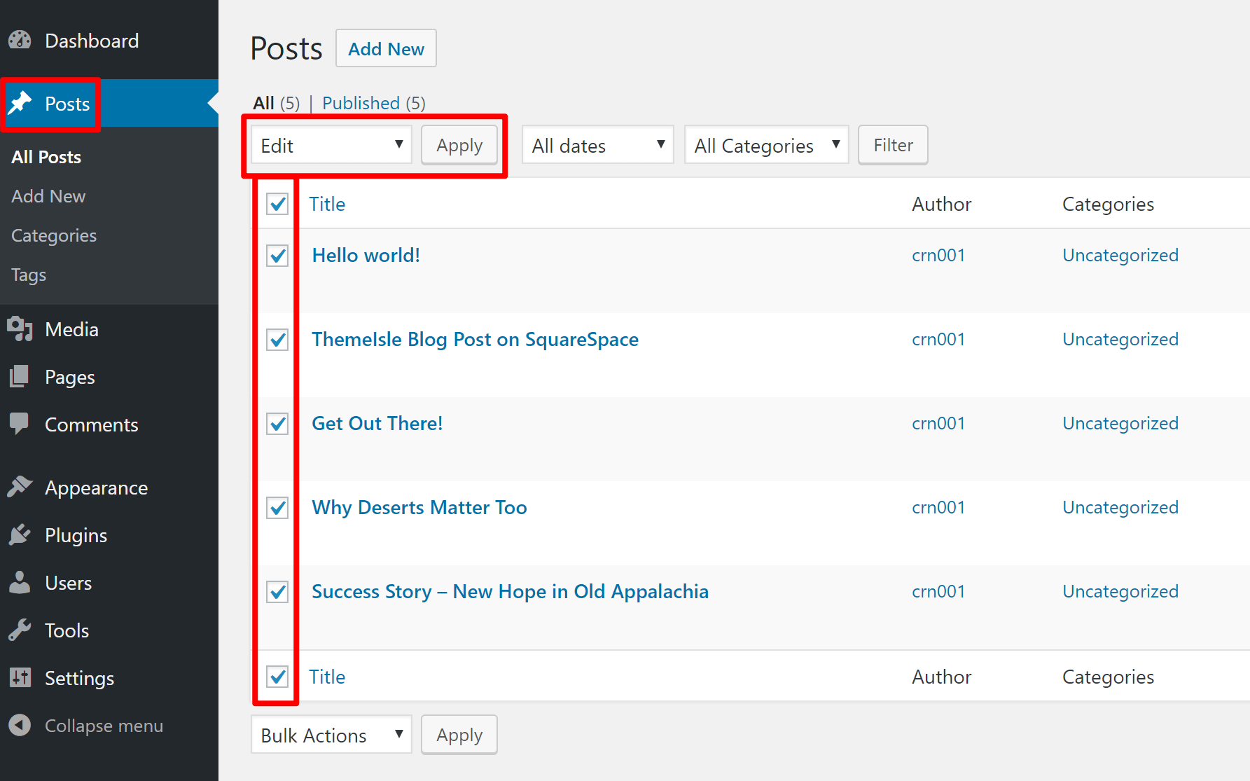Open the Dashboard via its dashicon
This screenshot has width=1250, height=781.
coord(20,40)
